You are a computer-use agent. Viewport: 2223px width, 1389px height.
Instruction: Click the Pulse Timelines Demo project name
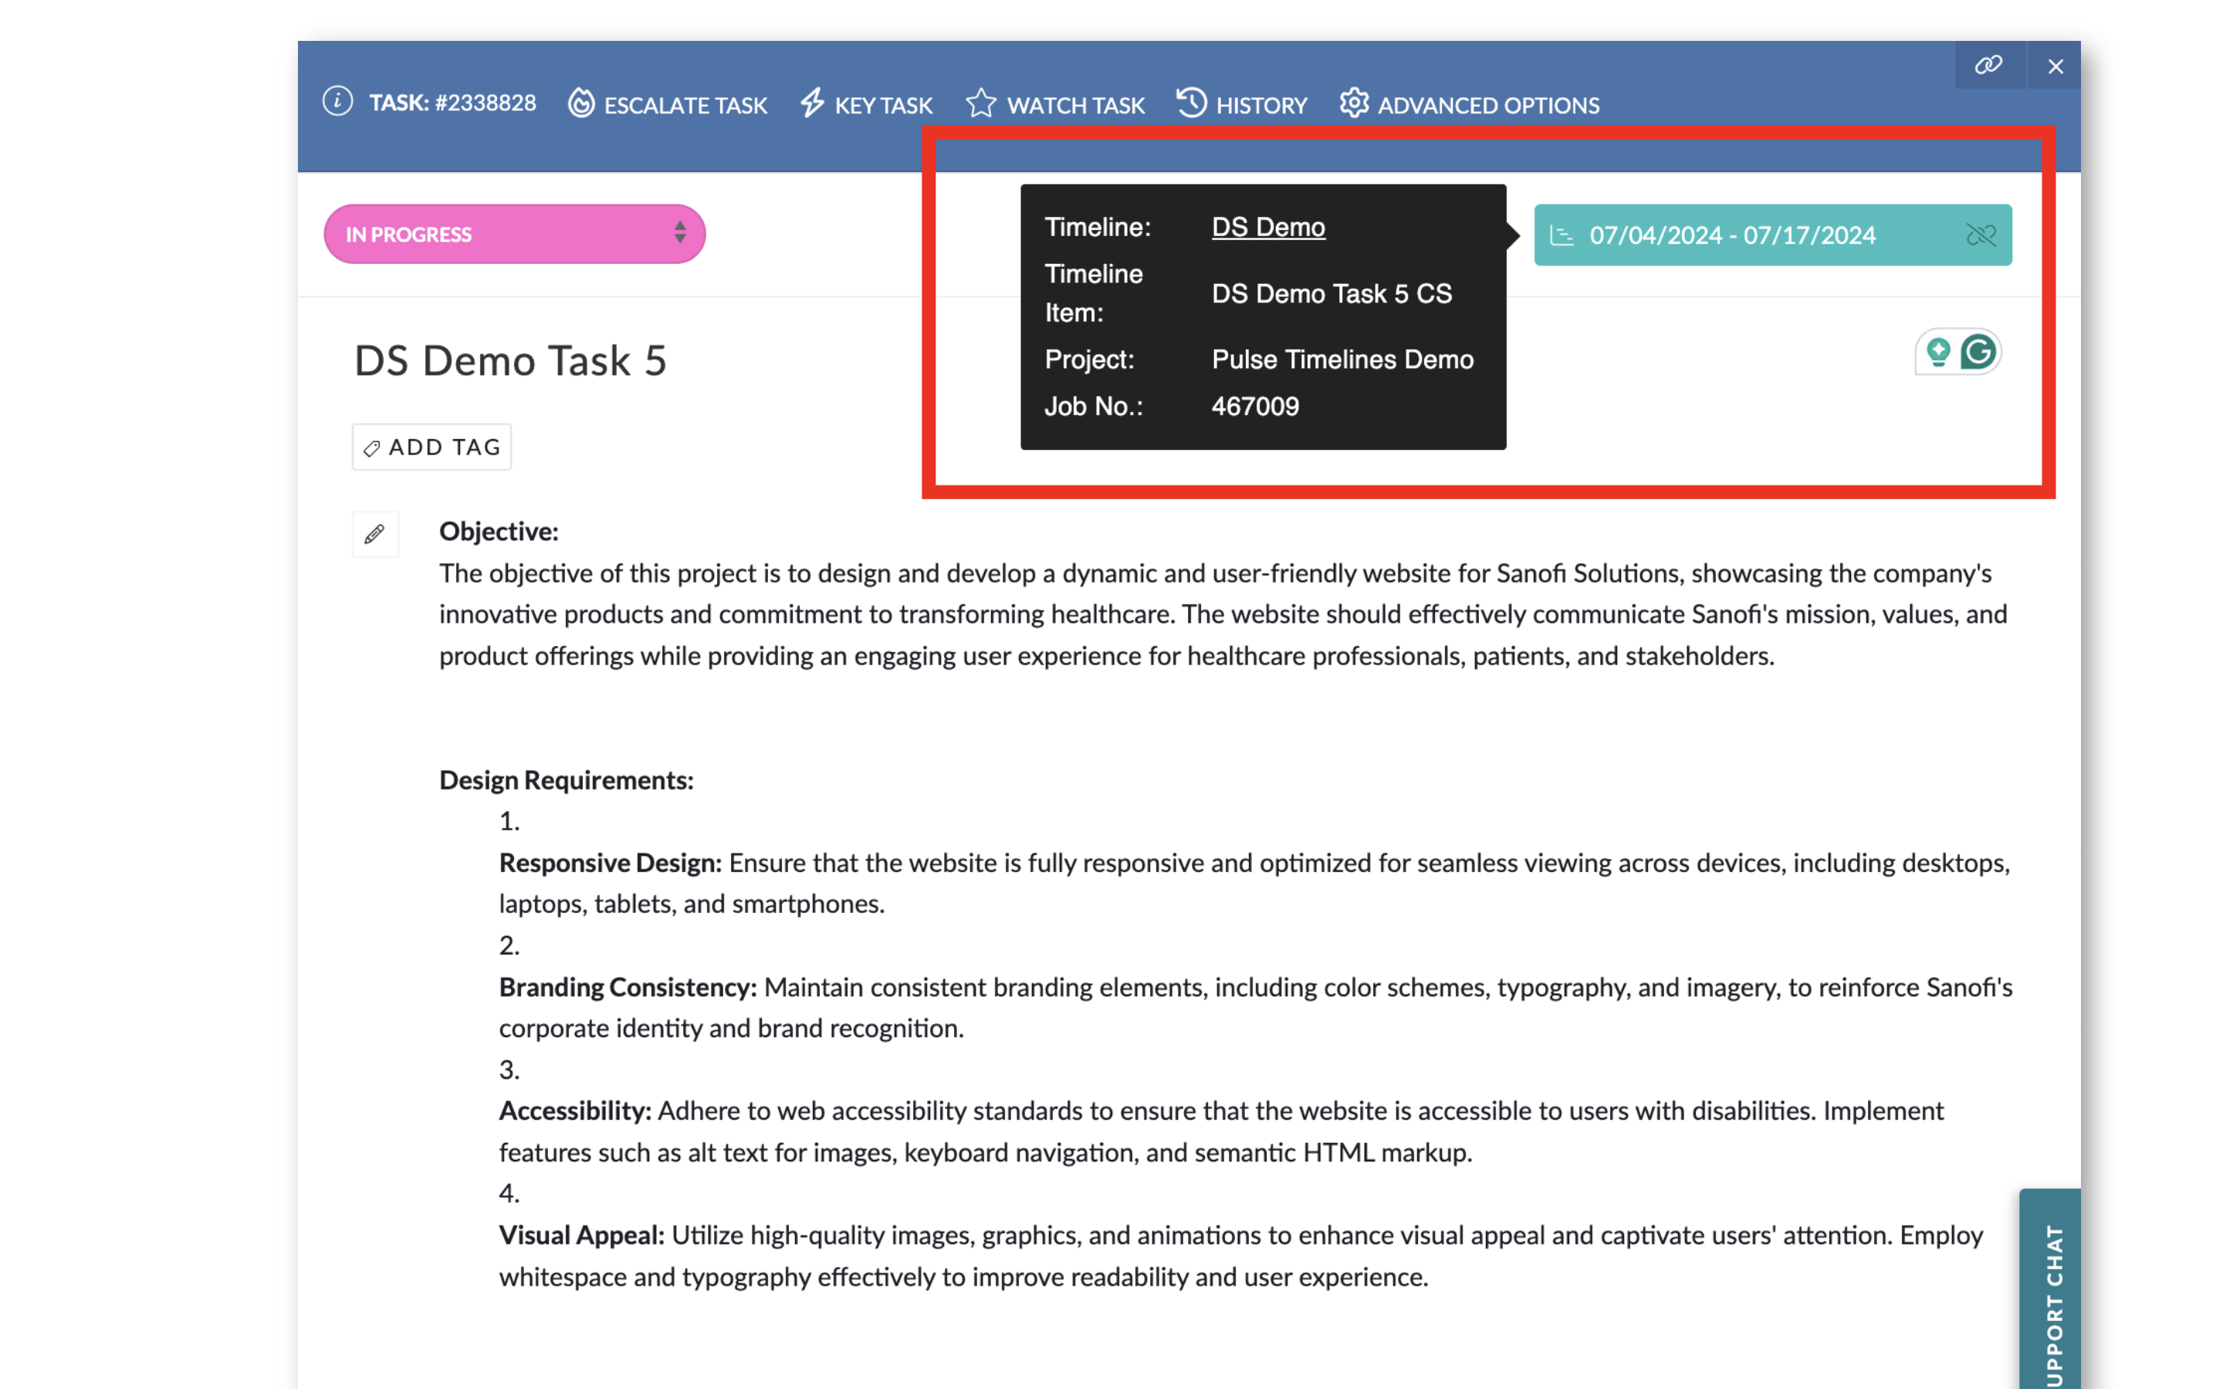pyautogui.click(x=1342, y=359)
